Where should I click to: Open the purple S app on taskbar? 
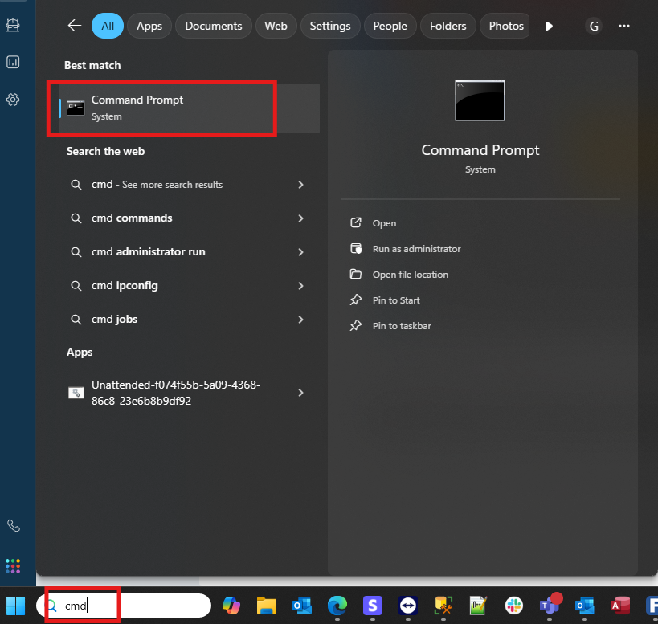point(373,606)
